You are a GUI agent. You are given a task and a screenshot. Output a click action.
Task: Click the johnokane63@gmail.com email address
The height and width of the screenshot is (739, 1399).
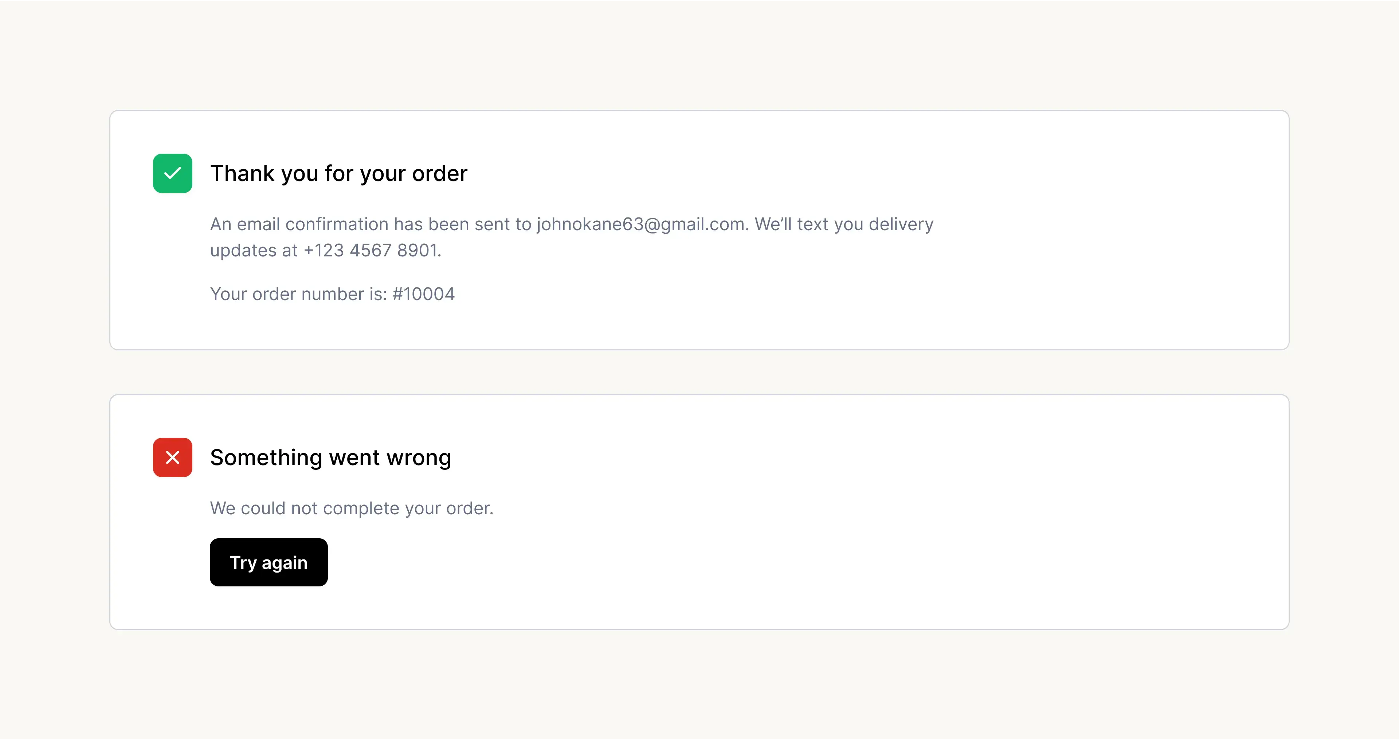point(640,224)
